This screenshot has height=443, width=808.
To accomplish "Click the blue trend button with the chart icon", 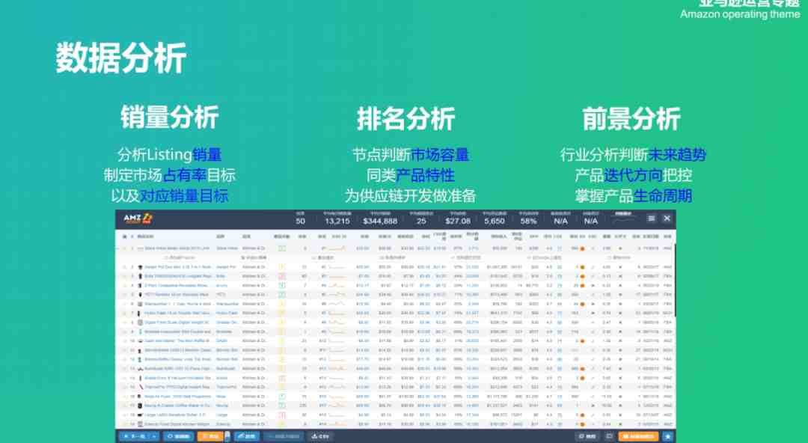I will 247,436.
